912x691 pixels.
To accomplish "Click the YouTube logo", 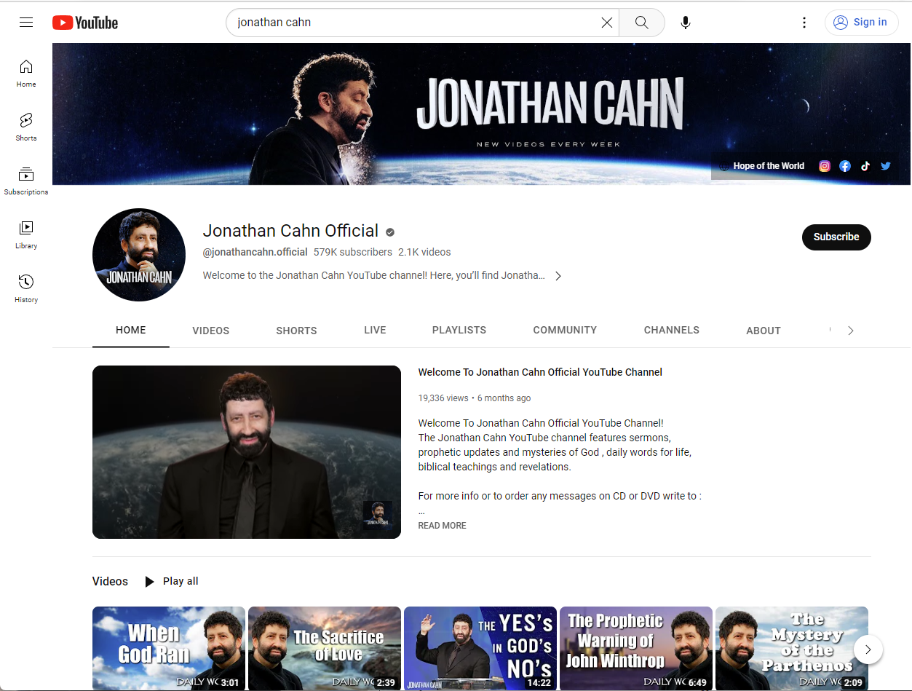I will point(85,23).
